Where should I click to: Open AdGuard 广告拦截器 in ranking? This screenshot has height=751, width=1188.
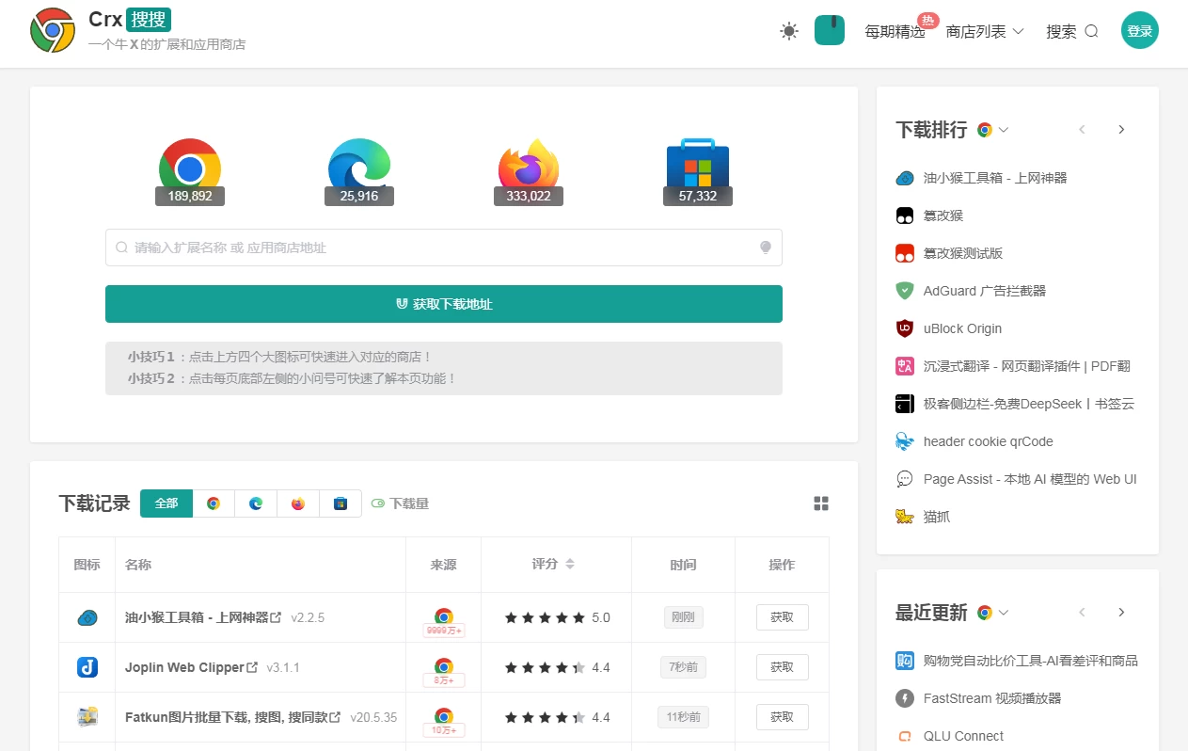985,291
